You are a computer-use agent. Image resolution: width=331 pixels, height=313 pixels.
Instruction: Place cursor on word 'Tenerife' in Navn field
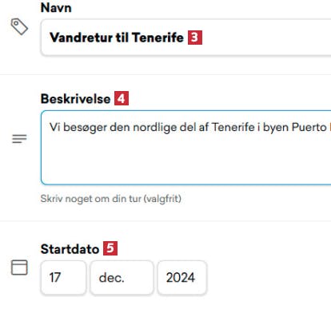pyautogui.click(x=158, y=38)
